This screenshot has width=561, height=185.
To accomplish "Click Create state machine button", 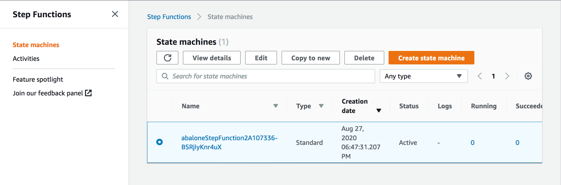I will [431, 58].
